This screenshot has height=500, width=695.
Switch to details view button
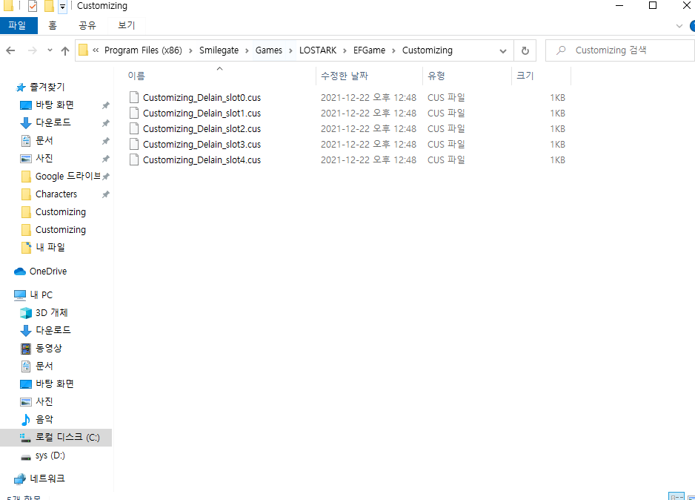pyautogui.click(x=676, y=496)
